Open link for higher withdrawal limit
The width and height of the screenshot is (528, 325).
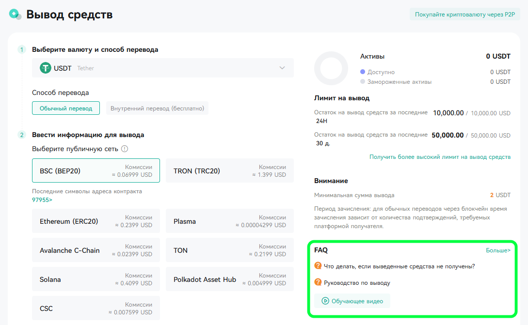[440, 157]
